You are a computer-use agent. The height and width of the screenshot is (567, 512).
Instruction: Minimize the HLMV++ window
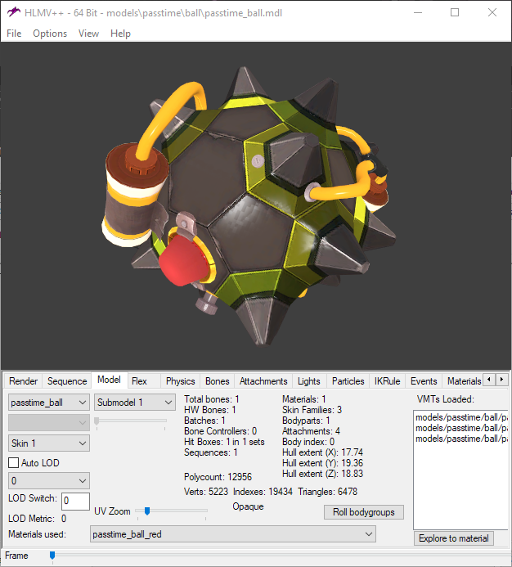click(x=418, y=12)
